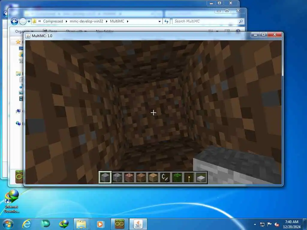Click the clock showing 7:40 AM

coord(292,222)
